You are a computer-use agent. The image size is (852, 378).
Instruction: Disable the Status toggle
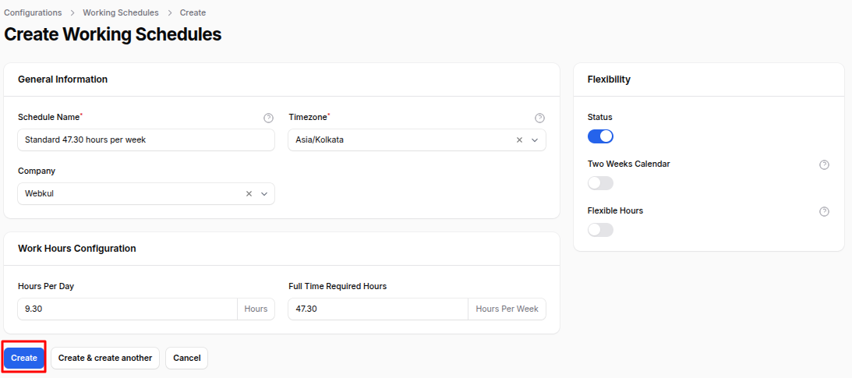[600, 136]
